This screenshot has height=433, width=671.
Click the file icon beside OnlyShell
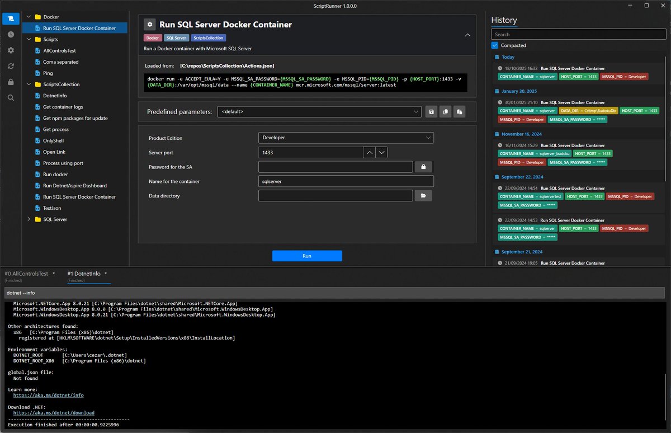(x=37, y=141)
